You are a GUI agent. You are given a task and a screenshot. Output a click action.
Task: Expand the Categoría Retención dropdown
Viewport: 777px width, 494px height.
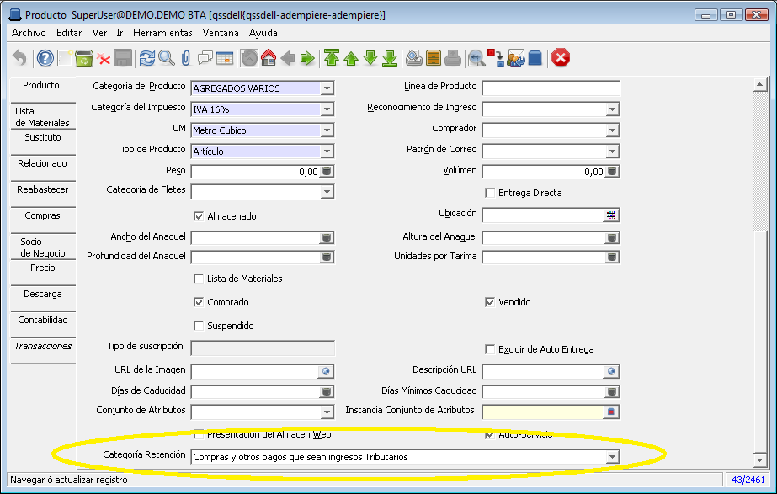click(613, 457)
